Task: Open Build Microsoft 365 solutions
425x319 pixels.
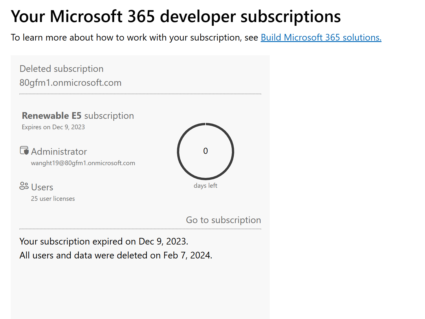Action: (x=321, y=37)
